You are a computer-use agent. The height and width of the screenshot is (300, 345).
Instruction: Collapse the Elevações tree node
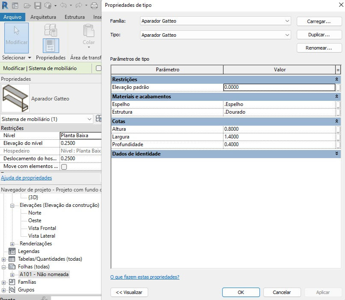[12, 206]
